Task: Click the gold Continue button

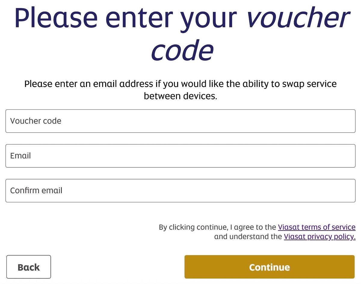Action: 270,267
